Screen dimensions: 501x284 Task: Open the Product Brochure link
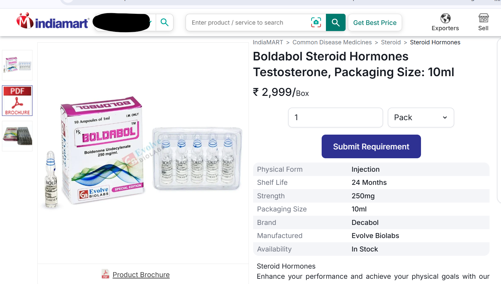[x=141, y=275]
